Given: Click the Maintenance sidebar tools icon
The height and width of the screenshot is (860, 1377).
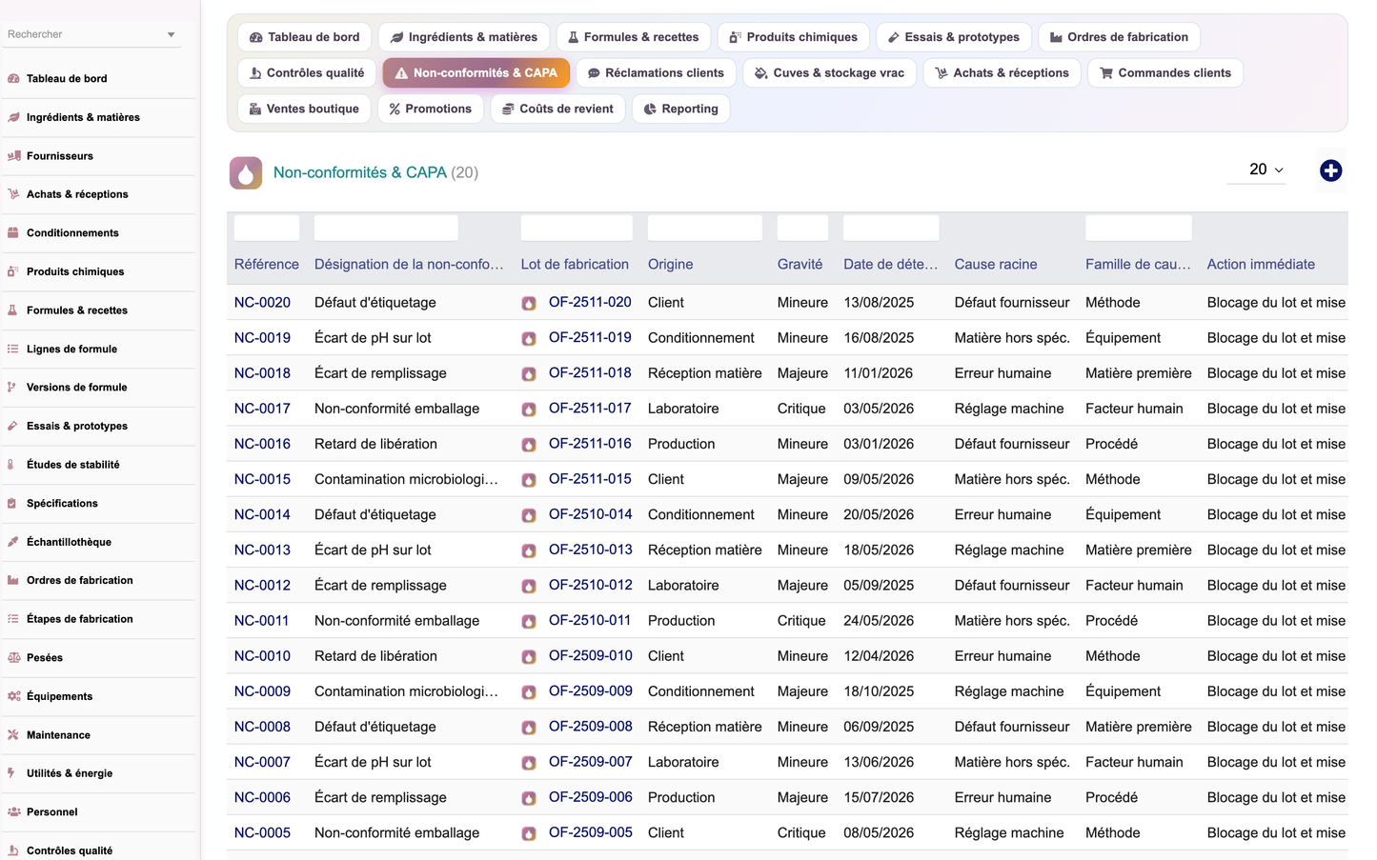Looking at the screenshot, I should click(13, 734).
